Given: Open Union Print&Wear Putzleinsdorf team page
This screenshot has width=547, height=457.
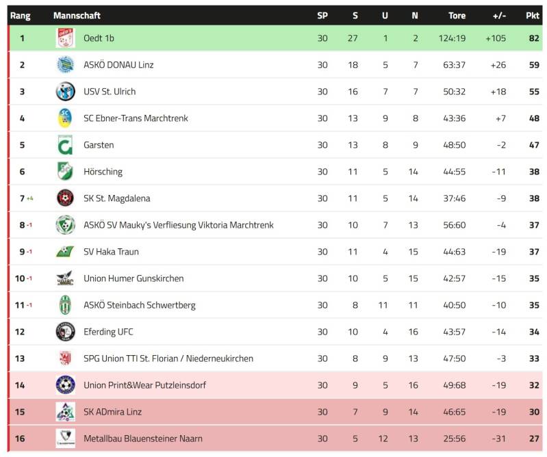Looking at the screenshot, I should click(x=144, y=385).
